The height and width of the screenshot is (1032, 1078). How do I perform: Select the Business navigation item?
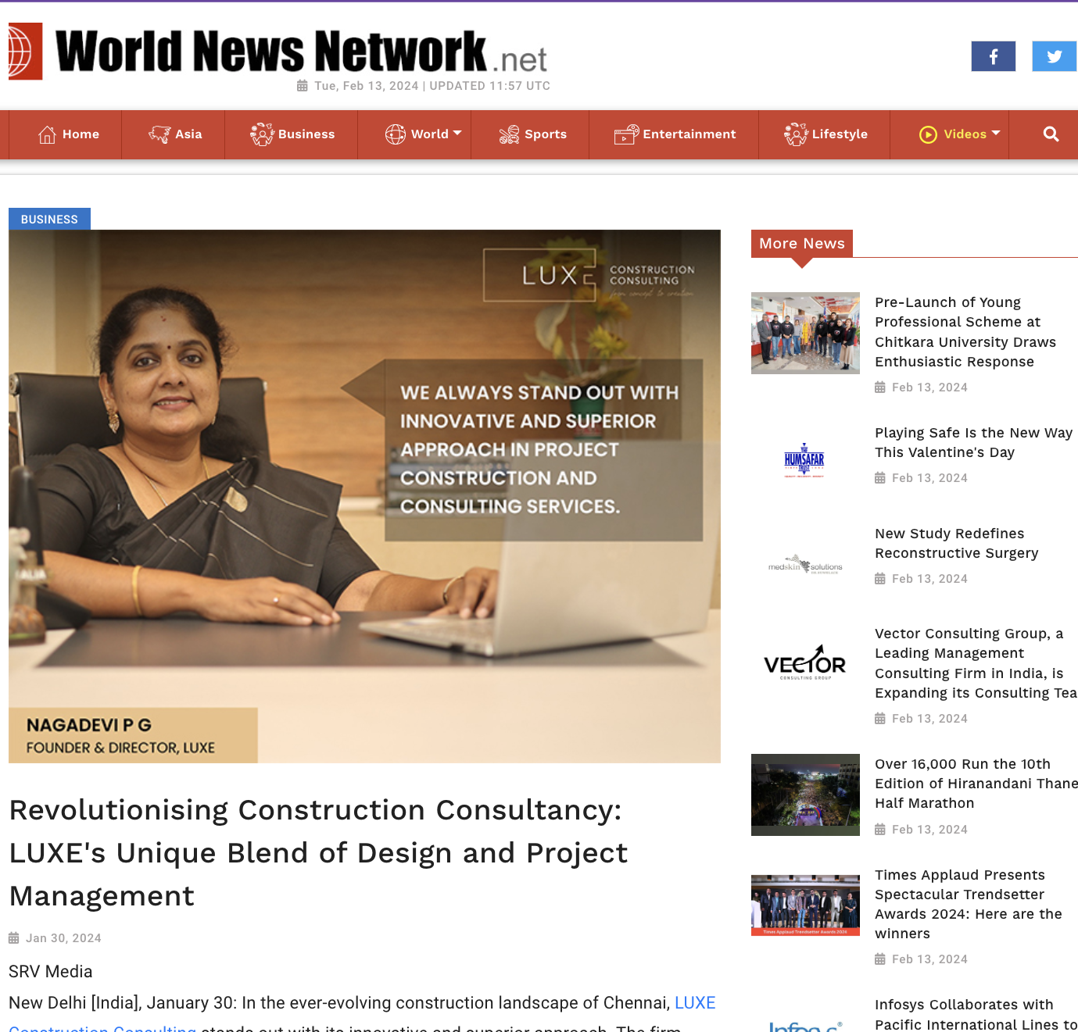tap(292, 134)
